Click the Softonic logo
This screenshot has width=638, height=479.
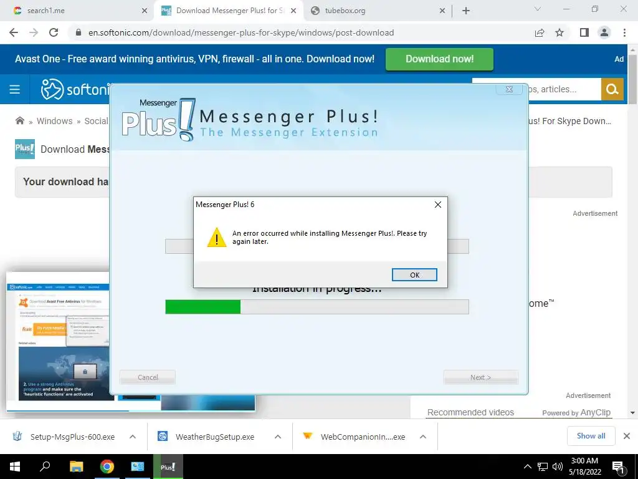pyautogui.click(x=75, y=89)
